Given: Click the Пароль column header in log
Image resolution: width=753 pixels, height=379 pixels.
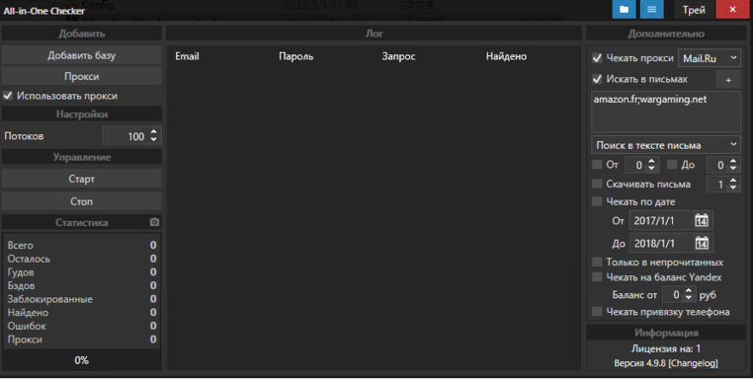Looking at the screenshot, I should click(x=295, y=56).
